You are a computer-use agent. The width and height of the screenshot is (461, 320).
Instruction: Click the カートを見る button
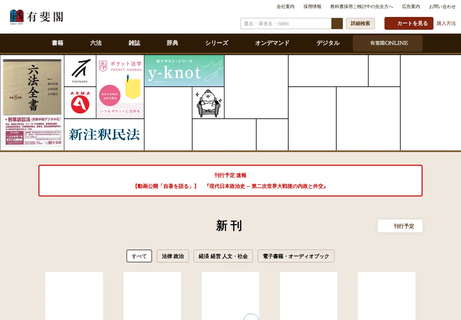coord(409,23)
